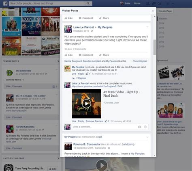The image size is (192, 171).
Task: Play the A2 Music Video Light Up thumbnail
Action: click(87, 104)
